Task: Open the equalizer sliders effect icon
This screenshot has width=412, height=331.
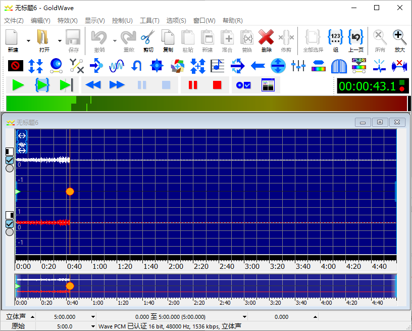Action: 298,66
